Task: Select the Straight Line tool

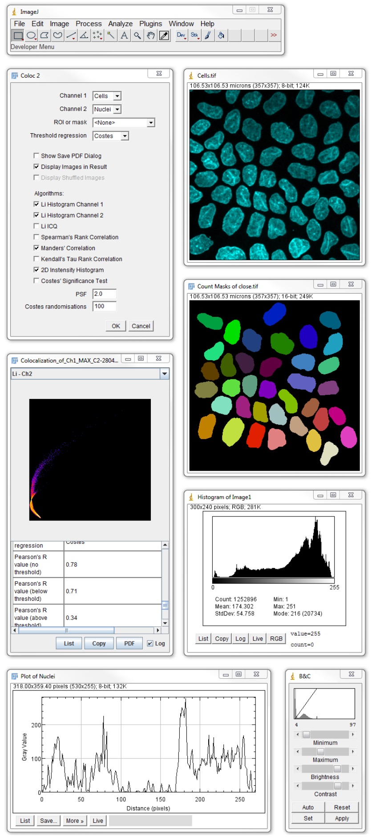Action: (x=71, y=35)
